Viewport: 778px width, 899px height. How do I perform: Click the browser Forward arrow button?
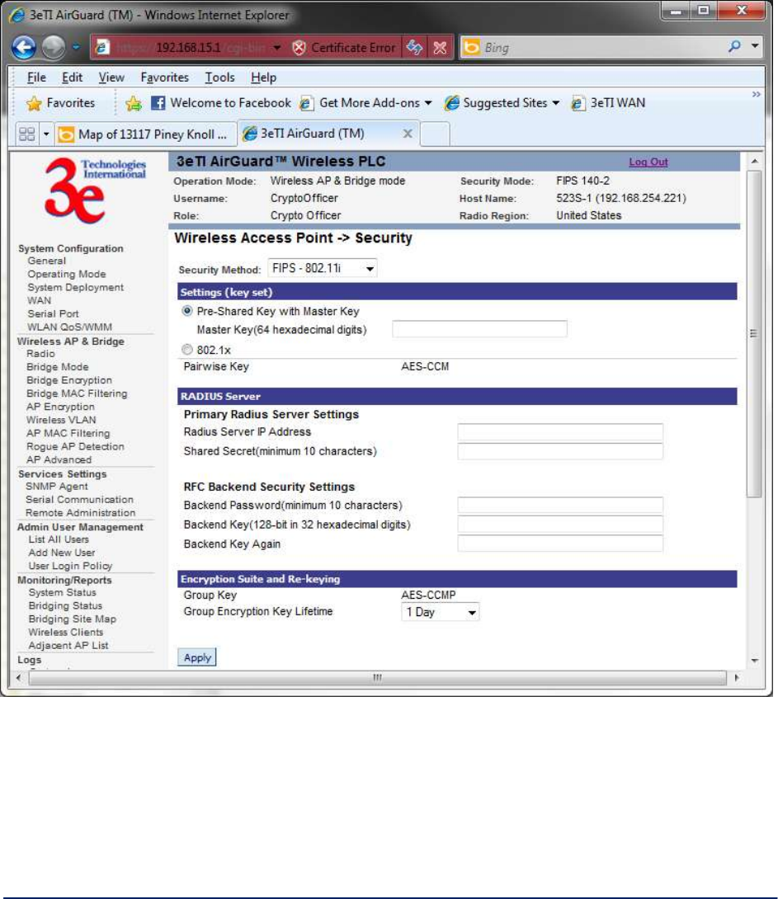click(54, 48)
